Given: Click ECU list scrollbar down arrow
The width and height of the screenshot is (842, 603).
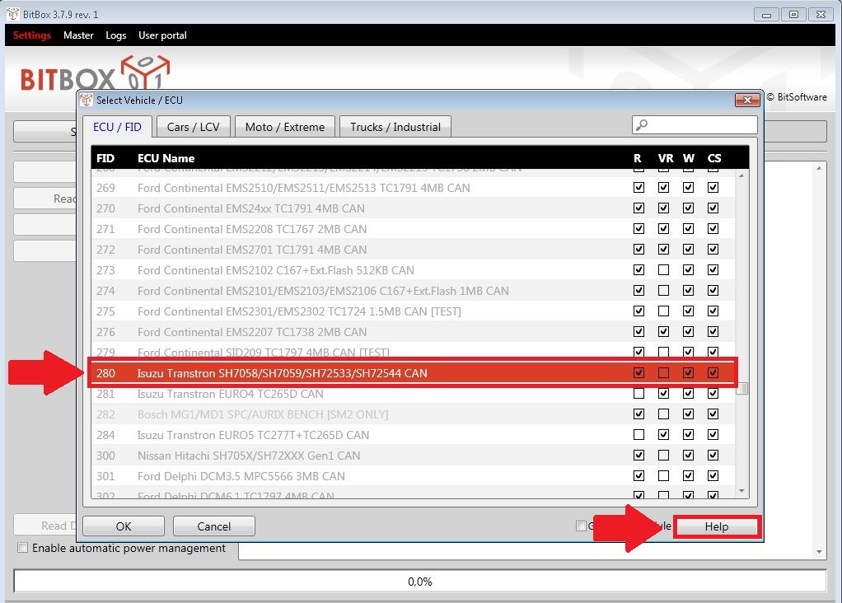Looking at the screenshot, I should tap(741, 491).
